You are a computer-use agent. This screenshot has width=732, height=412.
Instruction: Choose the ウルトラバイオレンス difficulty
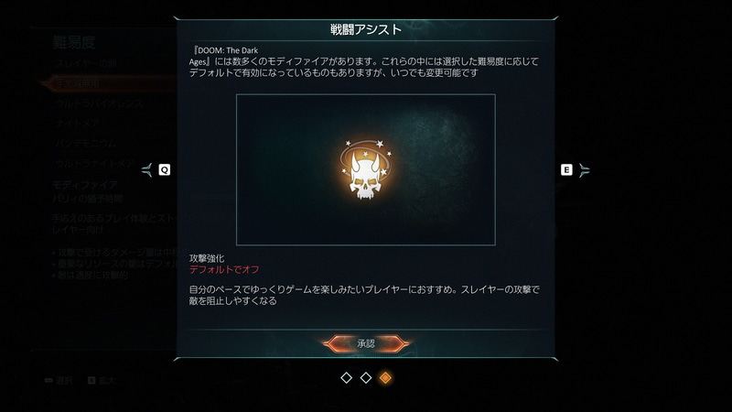pos(99,103)
